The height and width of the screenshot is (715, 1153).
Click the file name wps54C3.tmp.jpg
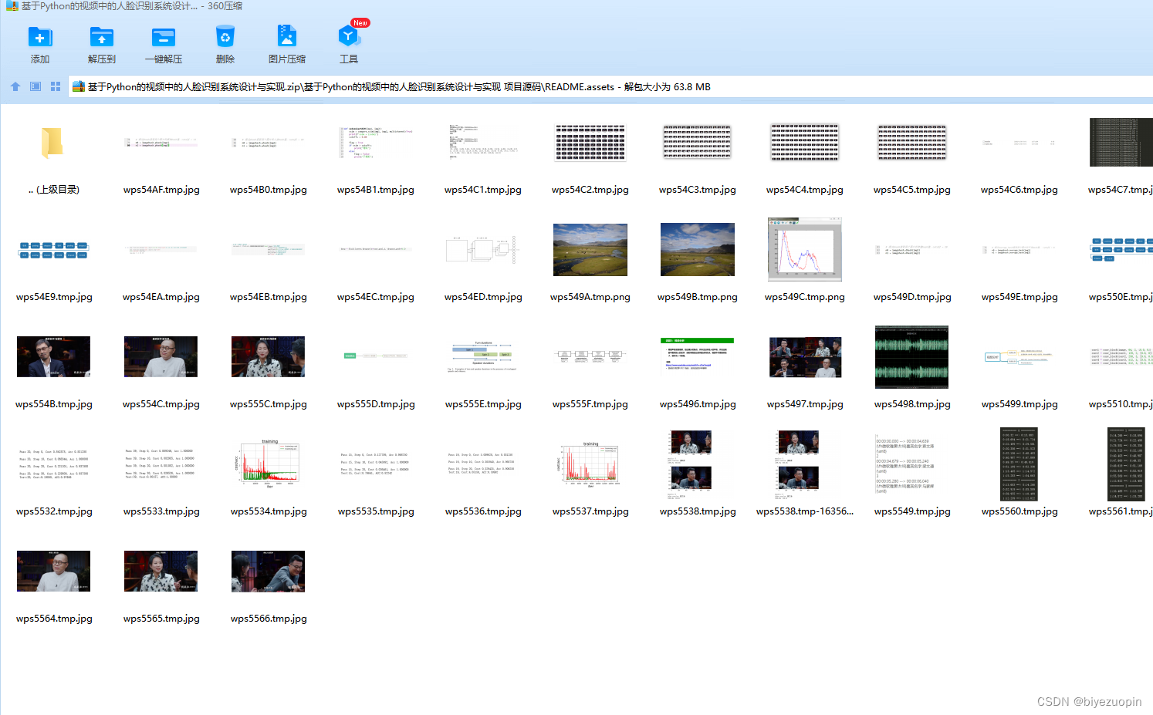pos(698,190)
